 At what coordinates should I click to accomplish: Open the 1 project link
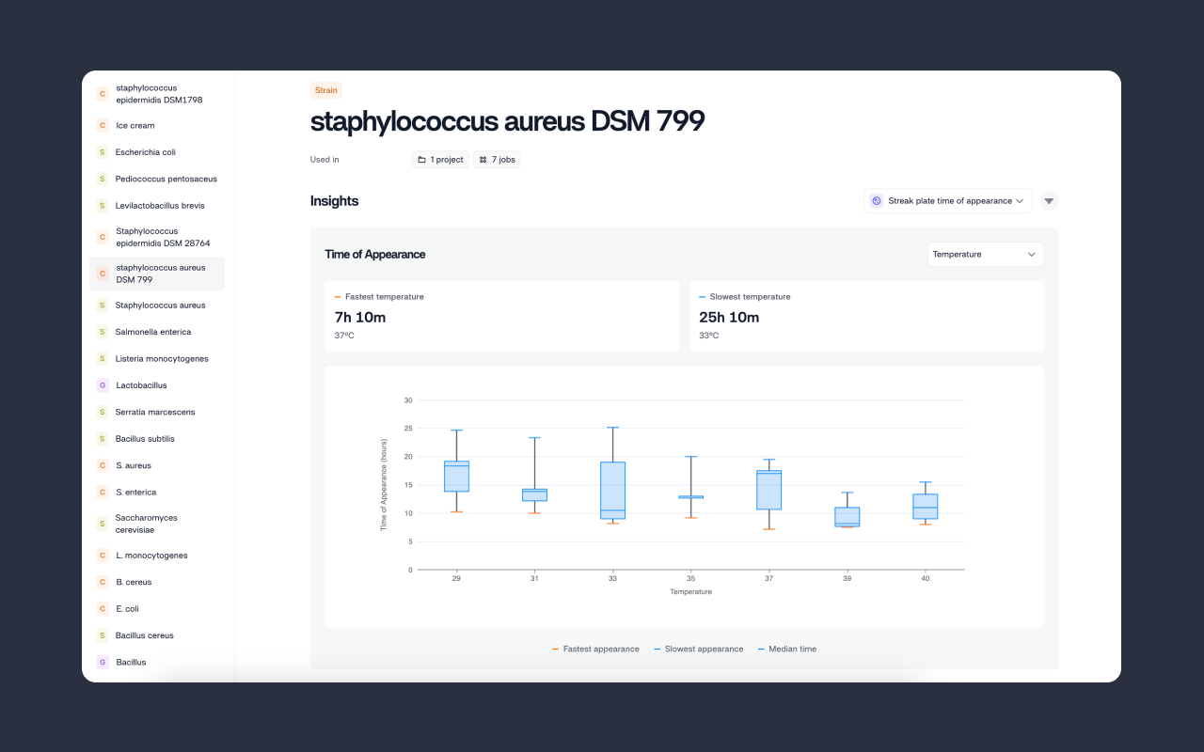click(x=440, y=160)
